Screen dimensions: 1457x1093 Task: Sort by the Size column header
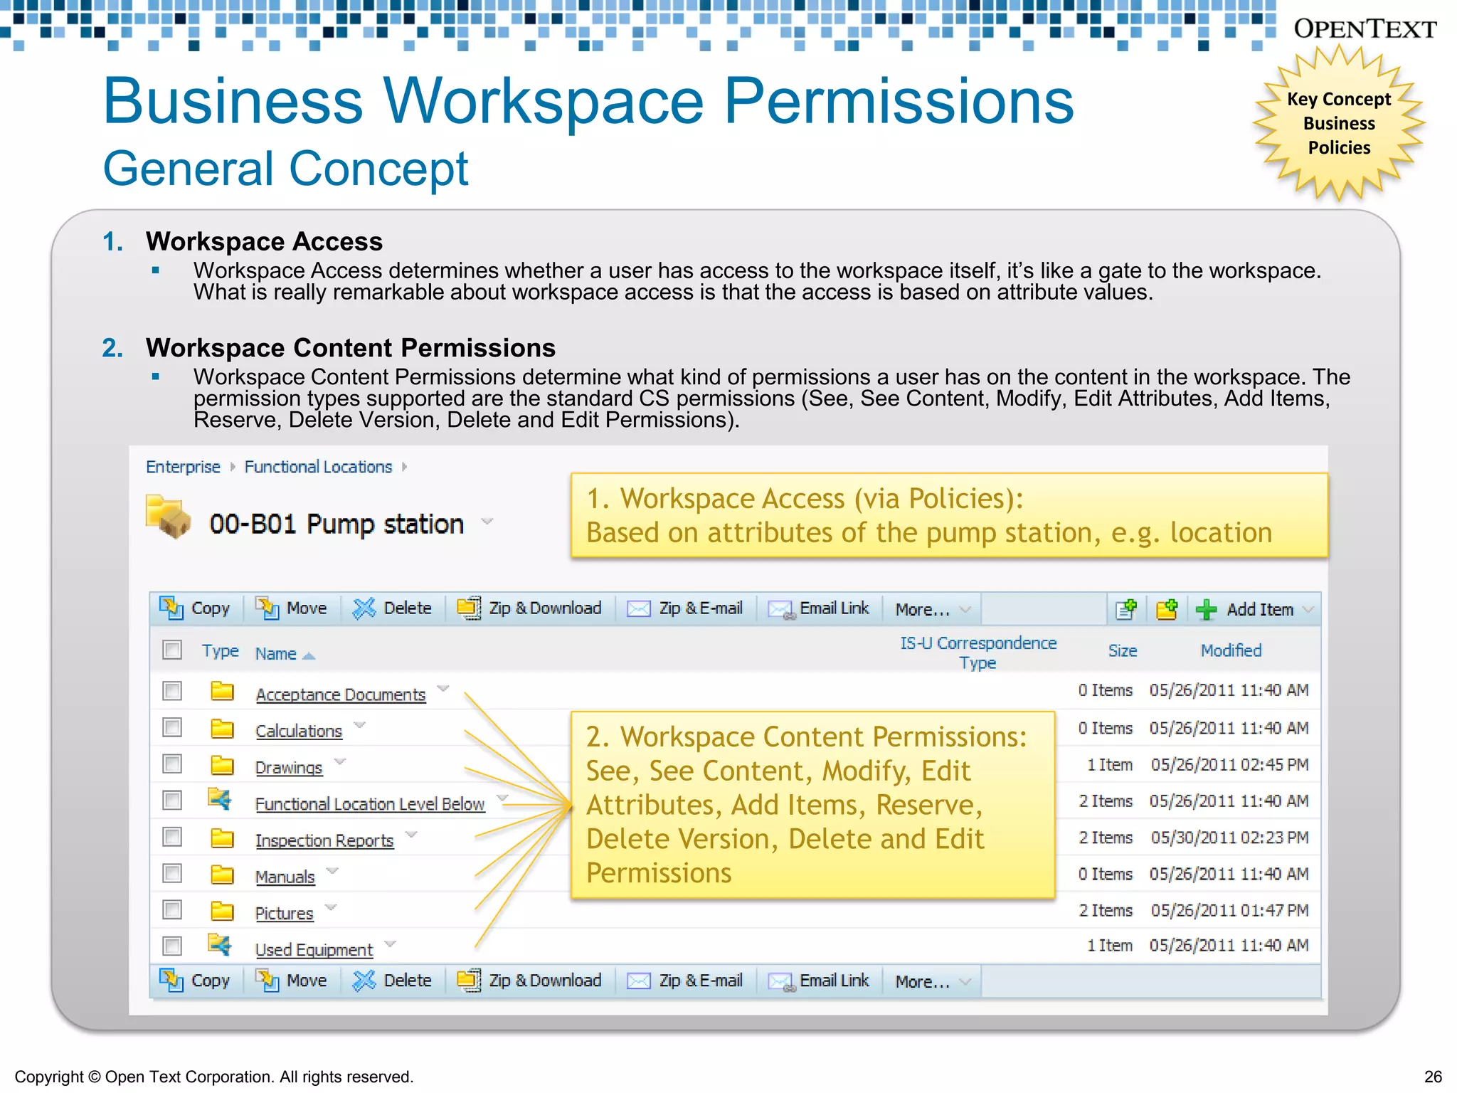click(x=1123, y=650)
